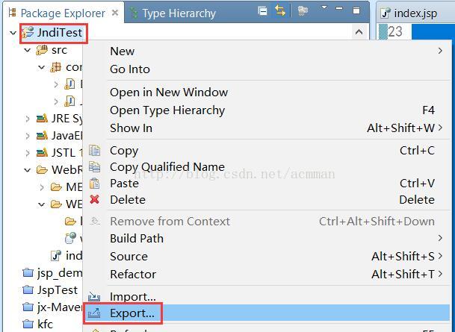Expand the JSTL library node
Image resolution: width=455 pixels, height=332 pixels.
pos(28,153)
